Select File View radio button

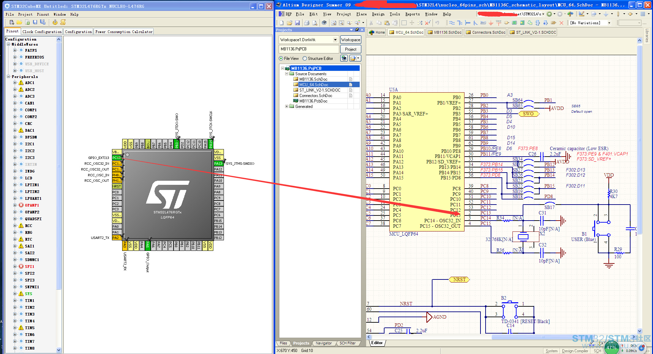coord(281,59)
